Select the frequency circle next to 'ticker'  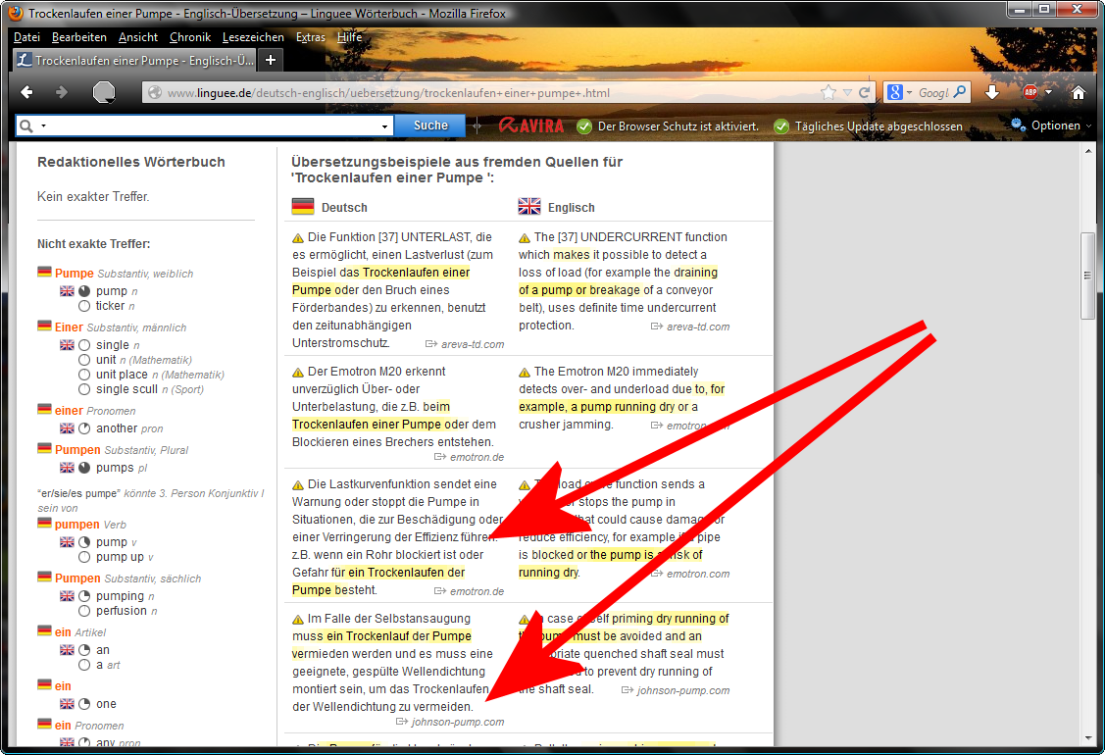(84, 306)
